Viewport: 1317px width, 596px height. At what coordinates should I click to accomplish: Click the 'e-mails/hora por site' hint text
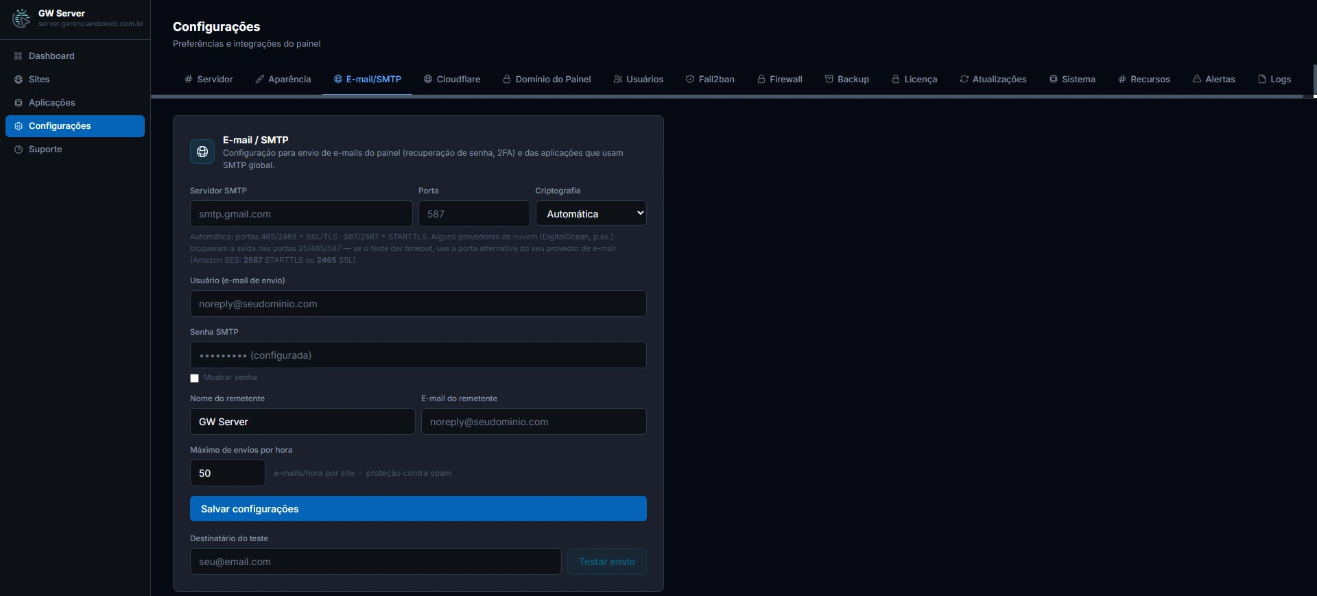point(314,473)
